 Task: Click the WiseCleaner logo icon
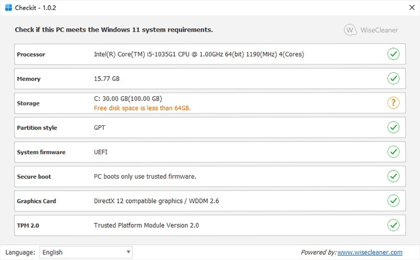point(350,30)
